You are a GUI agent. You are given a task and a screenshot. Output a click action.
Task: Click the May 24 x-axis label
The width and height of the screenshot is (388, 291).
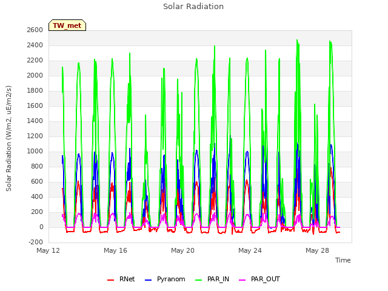[x=250, y=250]
